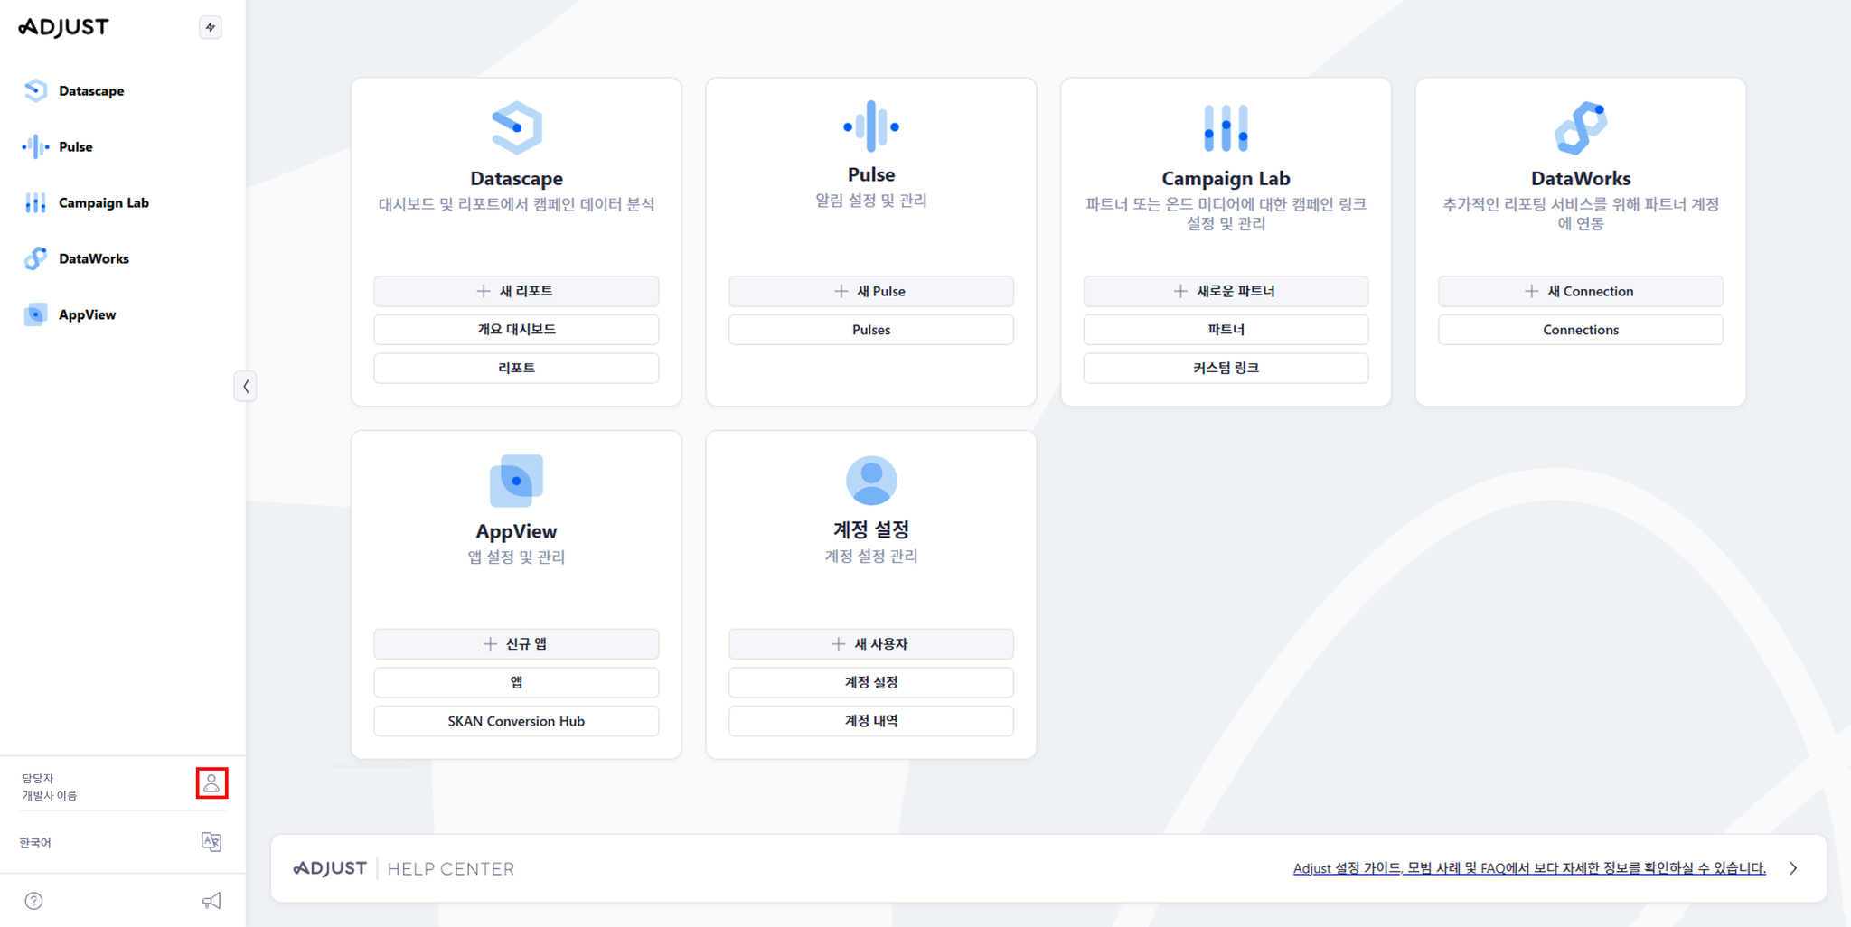Viewport: 1851px width, 927px height.
Task: Click the ADJUST HELP CENTER banner logo
Action: [404, 868]
